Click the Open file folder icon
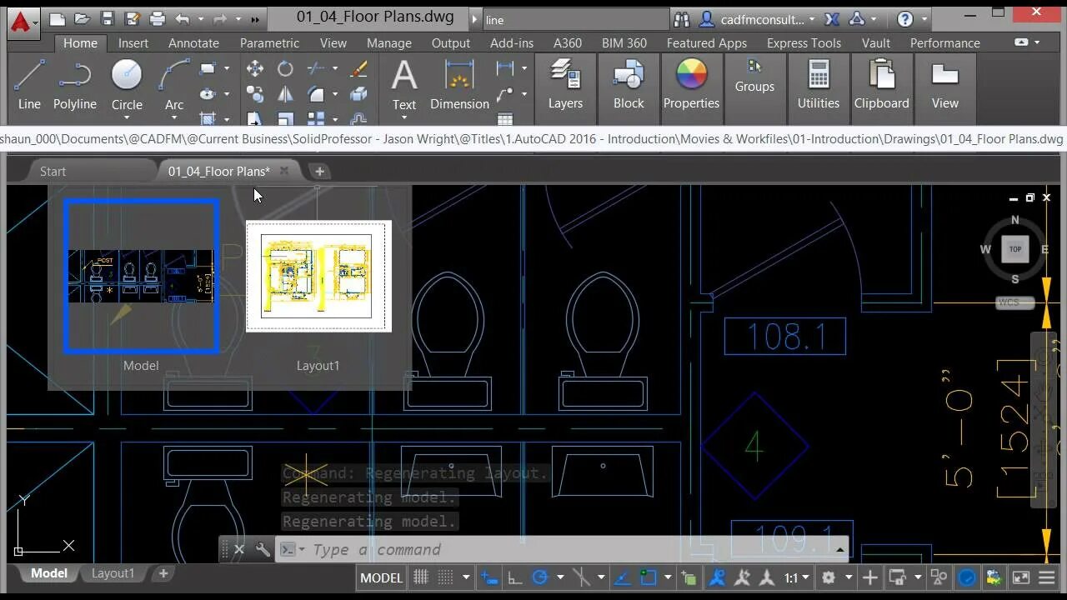Screen dimensions: 1067x600 (x=82, y=18)
